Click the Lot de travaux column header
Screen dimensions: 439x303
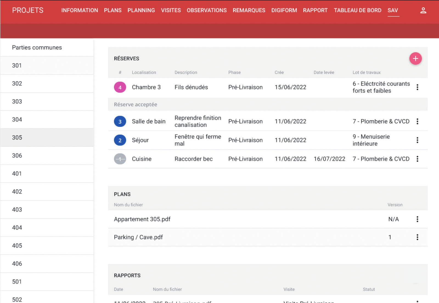367,72
